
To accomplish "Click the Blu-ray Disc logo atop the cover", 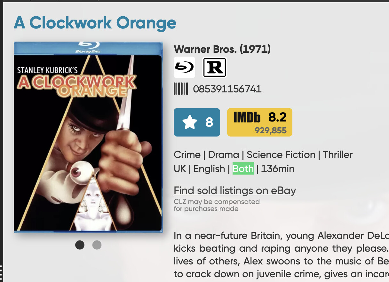I will click(88, 47).
